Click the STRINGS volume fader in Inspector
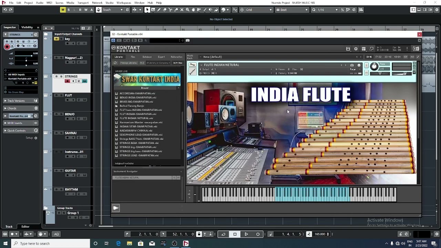Image resolution: width=441 pixels, height=248 pixels. tap(26, 56)
